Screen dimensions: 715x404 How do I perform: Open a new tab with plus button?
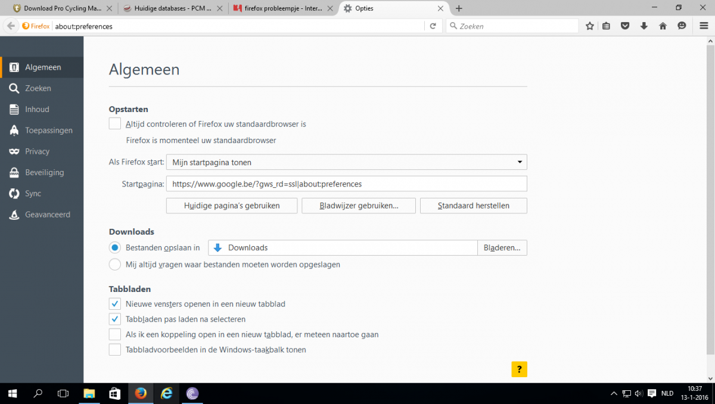pyautogui.click(x=459, y=8)
